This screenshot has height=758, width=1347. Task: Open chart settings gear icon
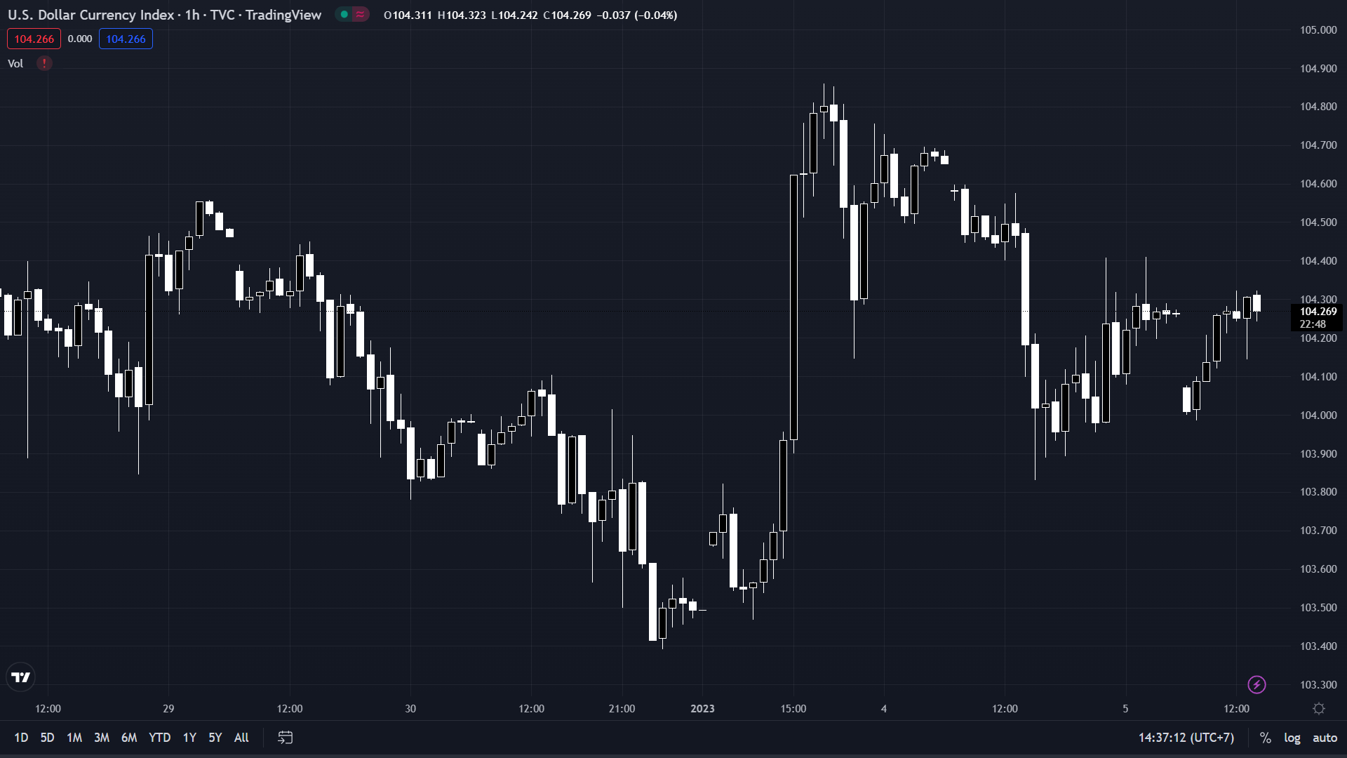[1319, 709]
